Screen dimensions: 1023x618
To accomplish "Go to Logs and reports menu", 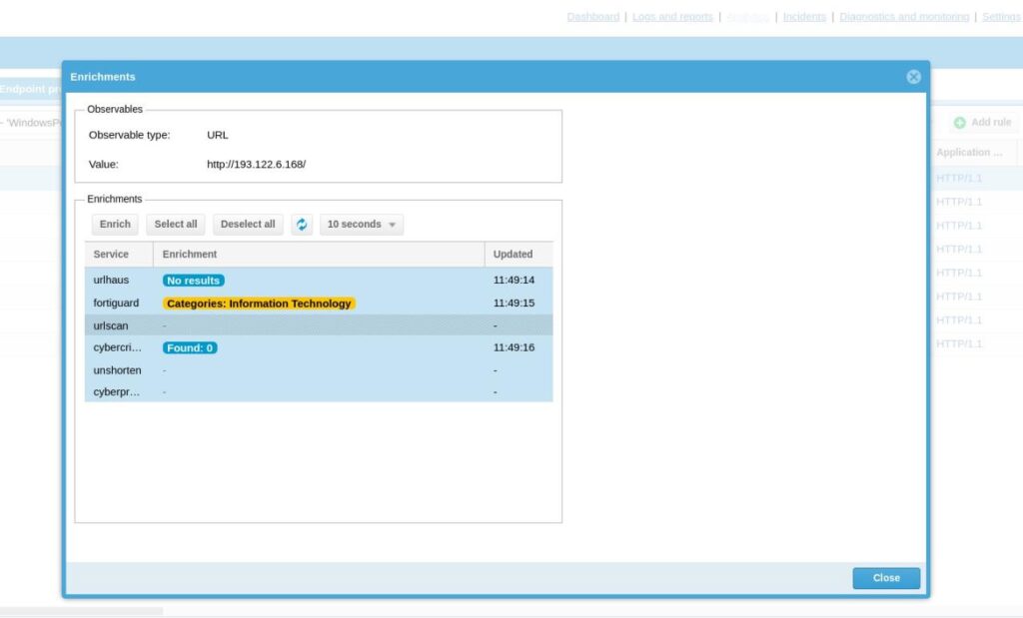I will (672, 17).
